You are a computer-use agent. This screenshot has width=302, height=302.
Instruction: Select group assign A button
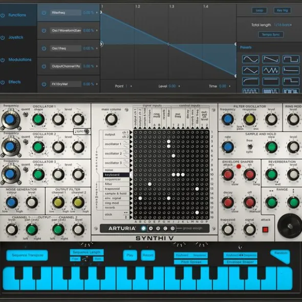coord(151,228)
